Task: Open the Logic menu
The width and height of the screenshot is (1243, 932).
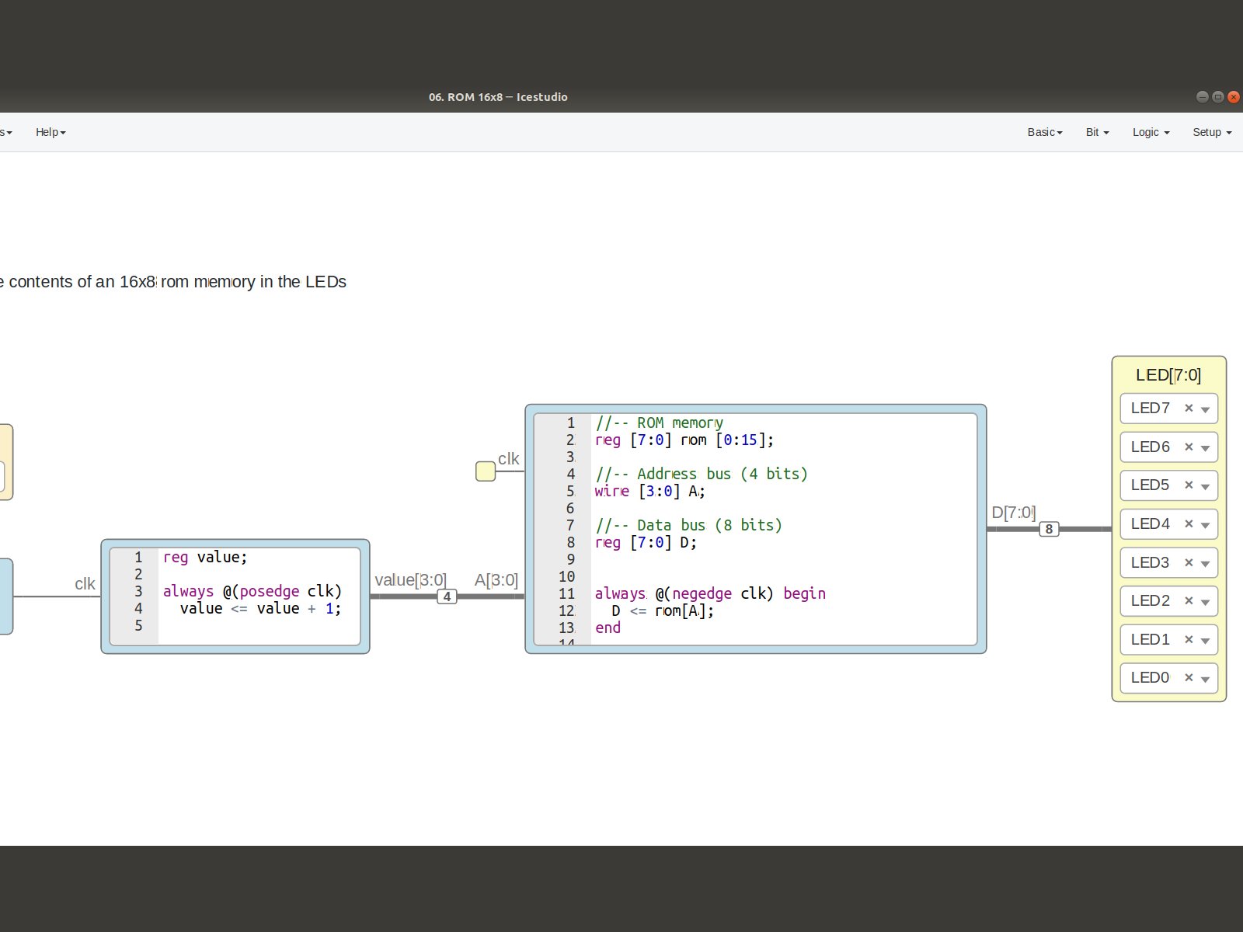Action: (x=1151, y=132)
